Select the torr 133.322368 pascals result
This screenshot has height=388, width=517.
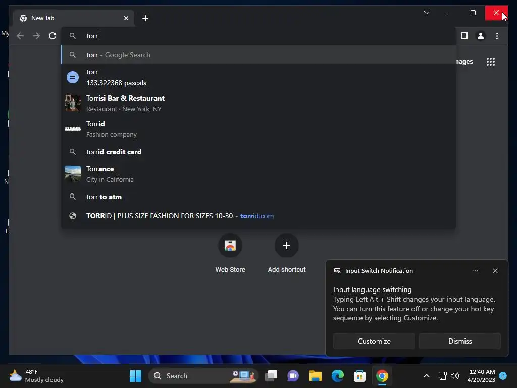click(259, 77)
